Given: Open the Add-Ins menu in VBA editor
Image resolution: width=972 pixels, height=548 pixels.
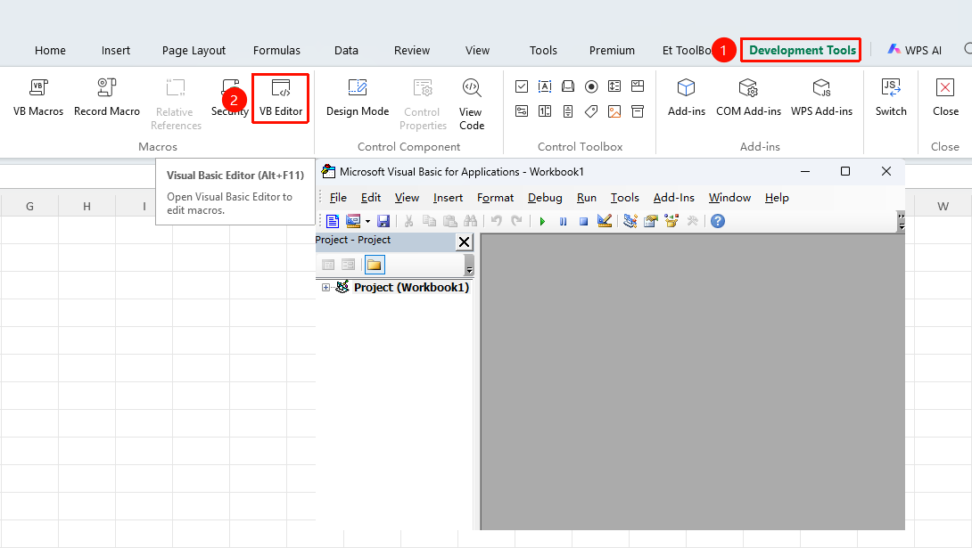Looking at the screenshot, I should click(x=674, y=198).
